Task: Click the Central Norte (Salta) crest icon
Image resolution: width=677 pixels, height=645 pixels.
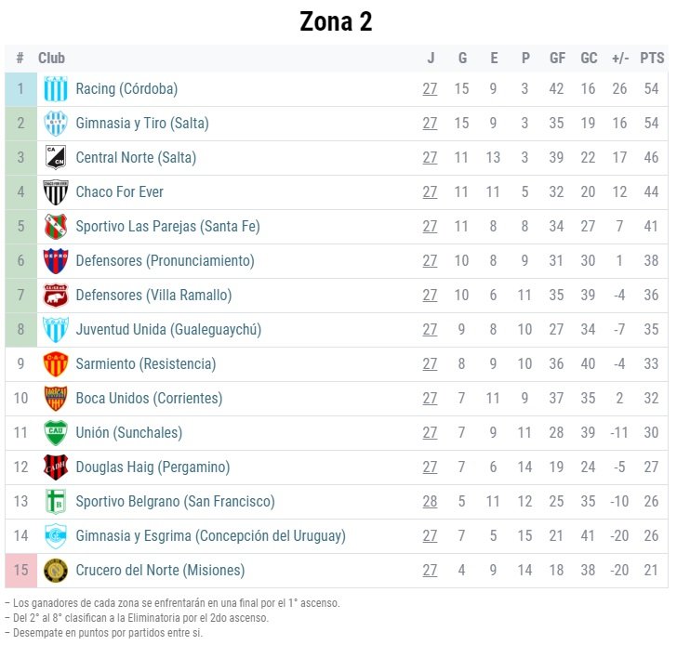Action: pyautogui.click(x=56, y=157)
